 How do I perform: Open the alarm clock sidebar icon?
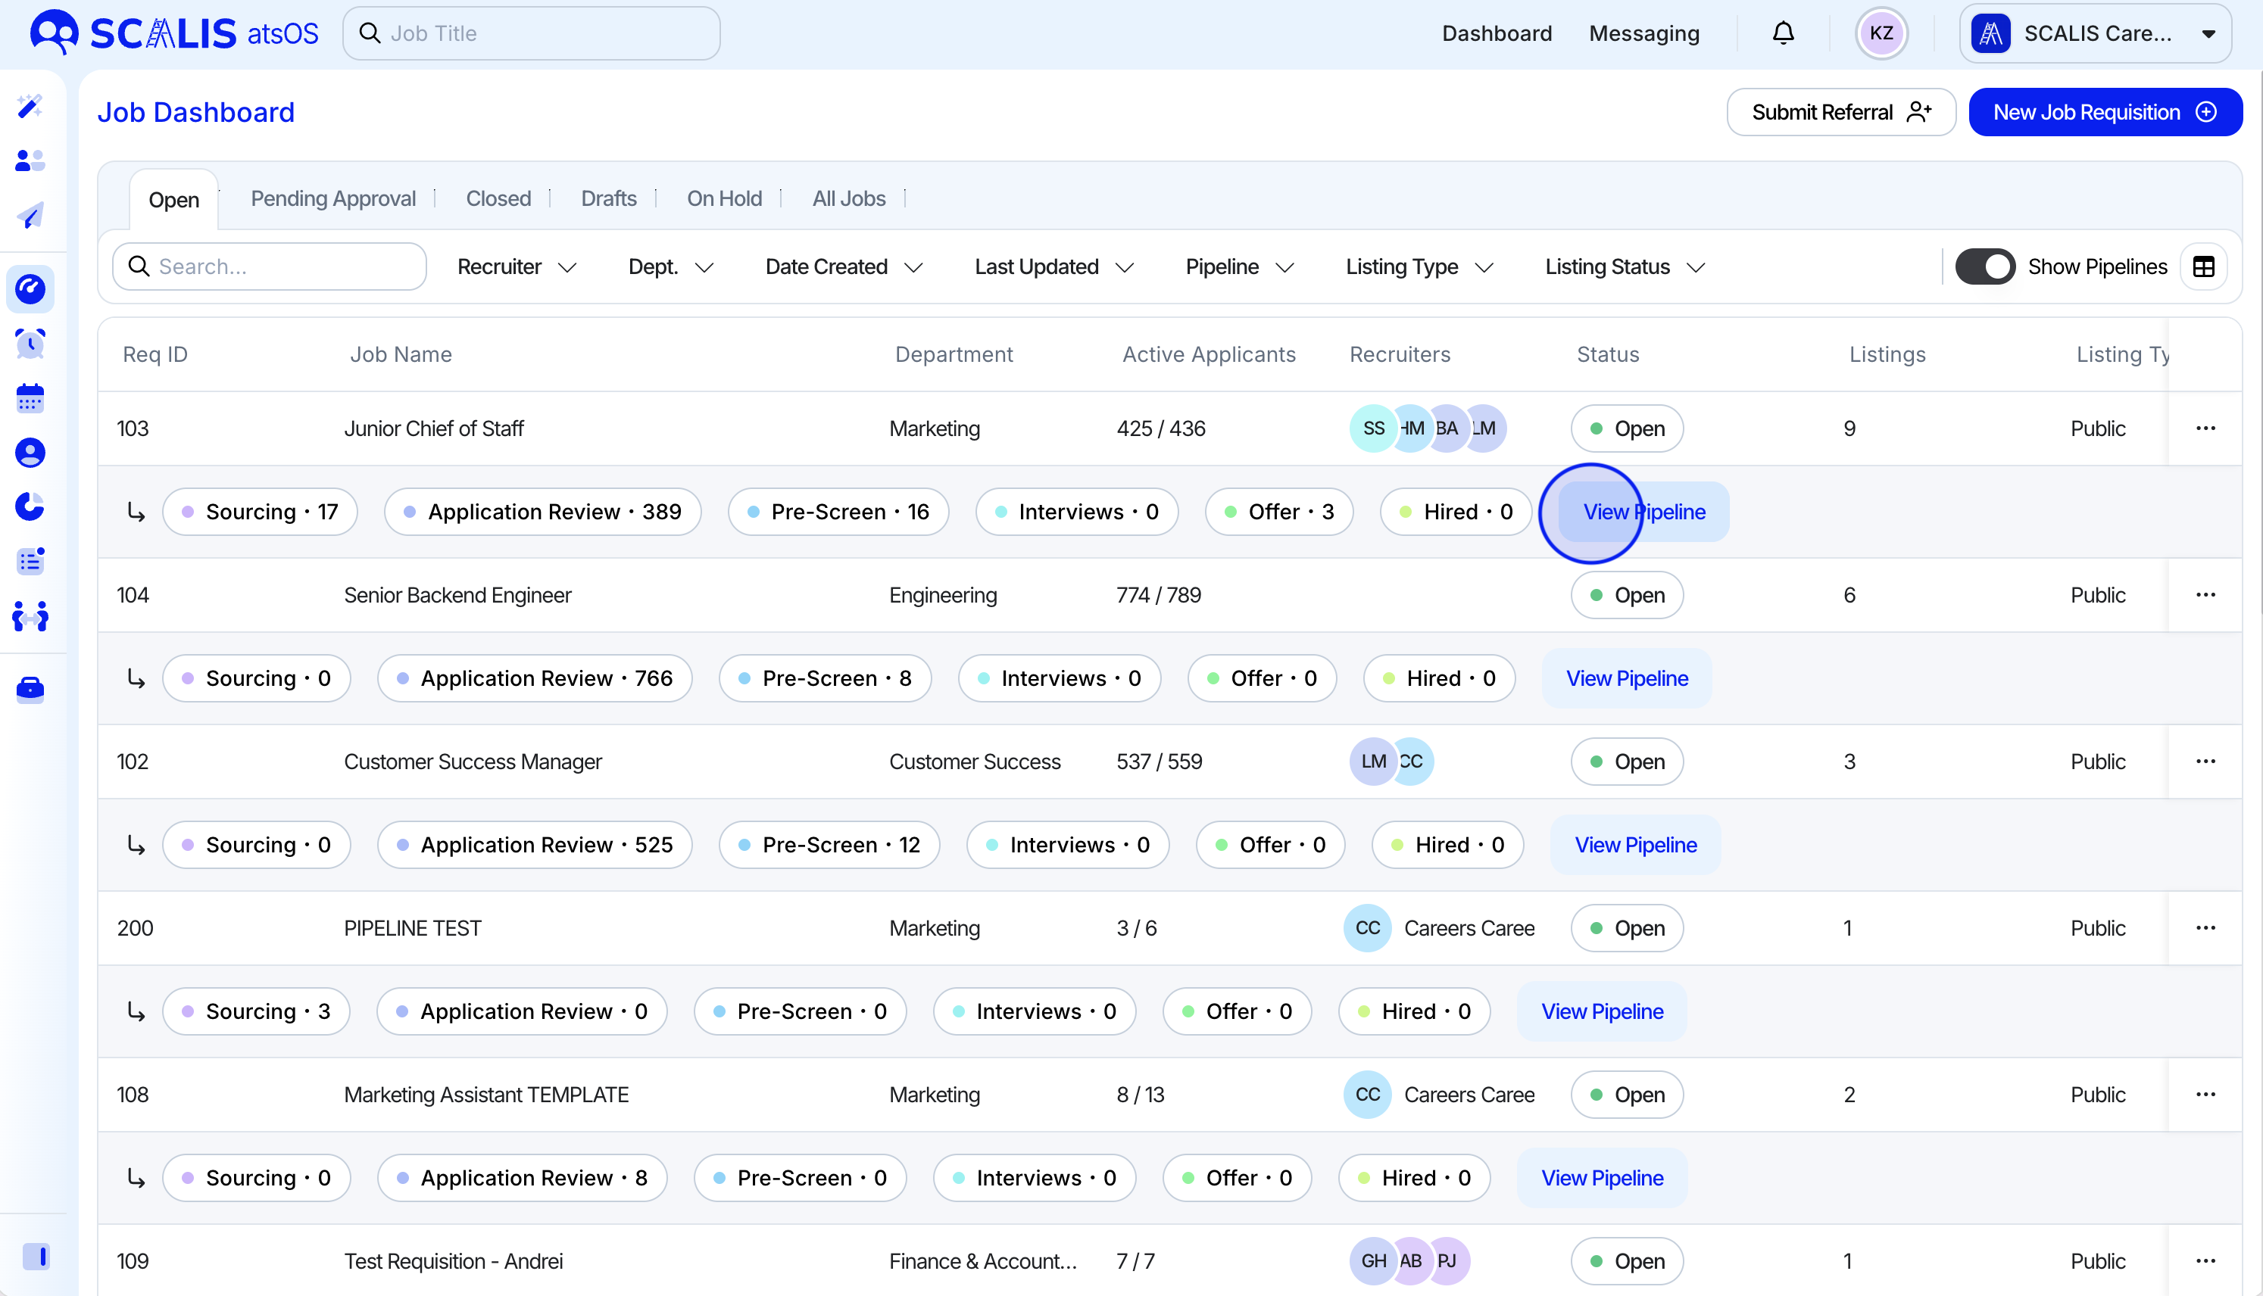(x=30, y=344)
